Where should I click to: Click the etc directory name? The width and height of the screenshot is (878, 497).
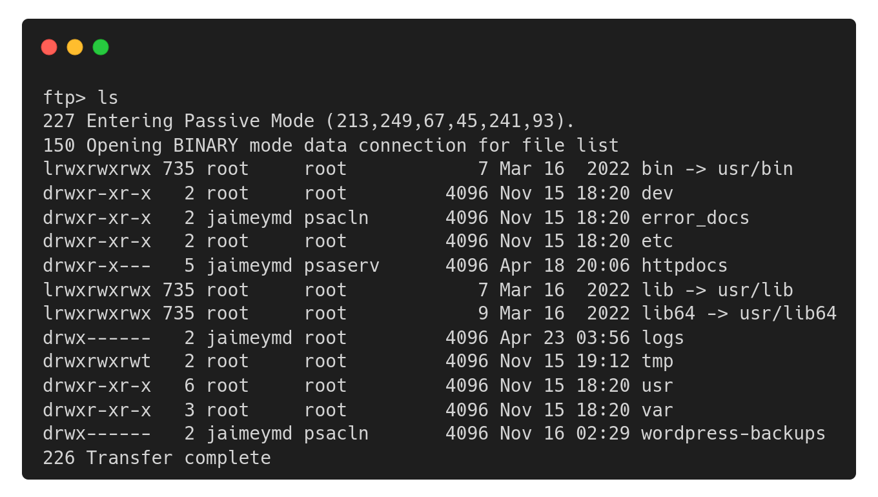pyautogui.click(x=657, y=241)
